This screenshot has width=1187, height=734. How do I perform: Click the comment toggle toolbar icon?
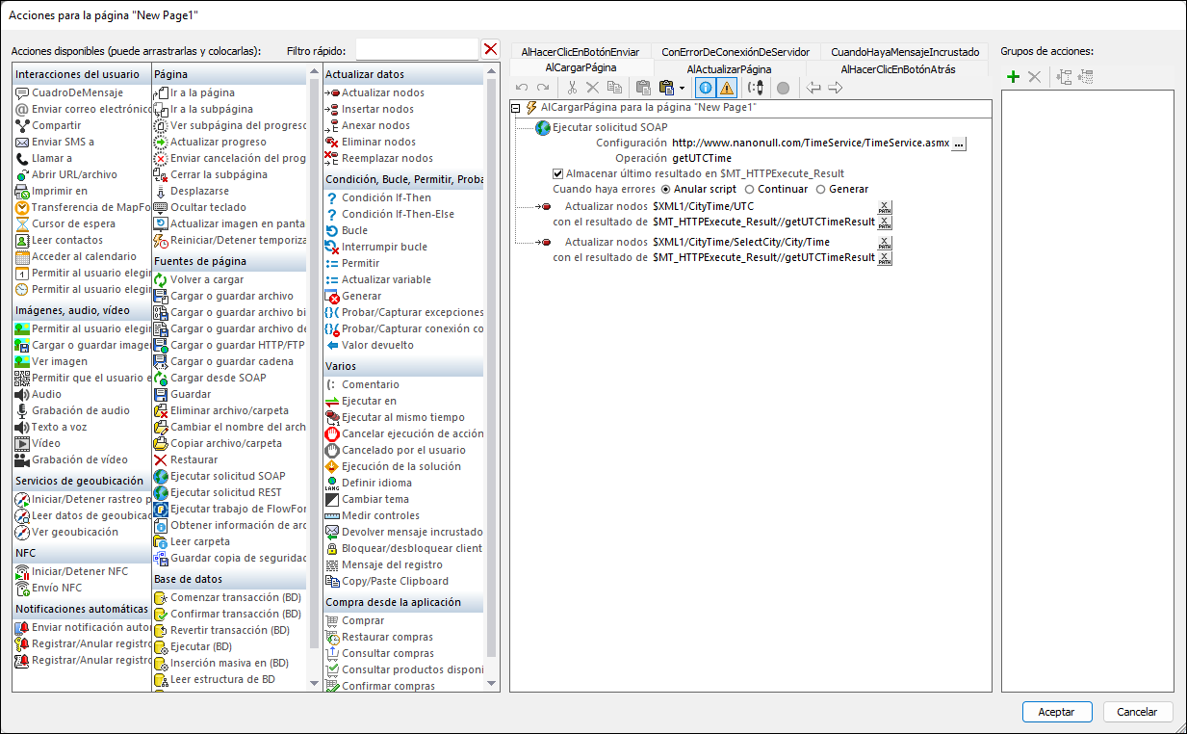click(x=756, y=88)
